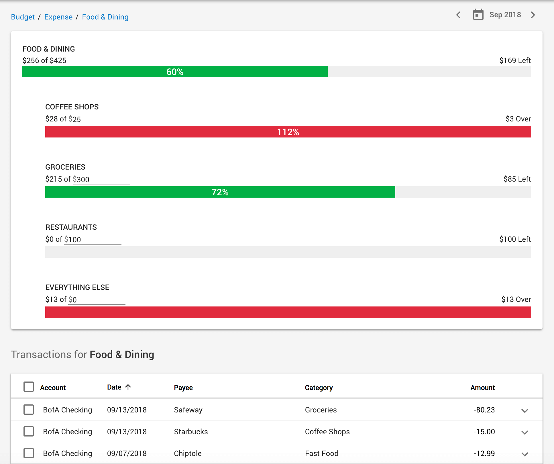The image size is (554, 464).
Task: Expand the Chiptole transaction row chevron
Action: [524, 454]
